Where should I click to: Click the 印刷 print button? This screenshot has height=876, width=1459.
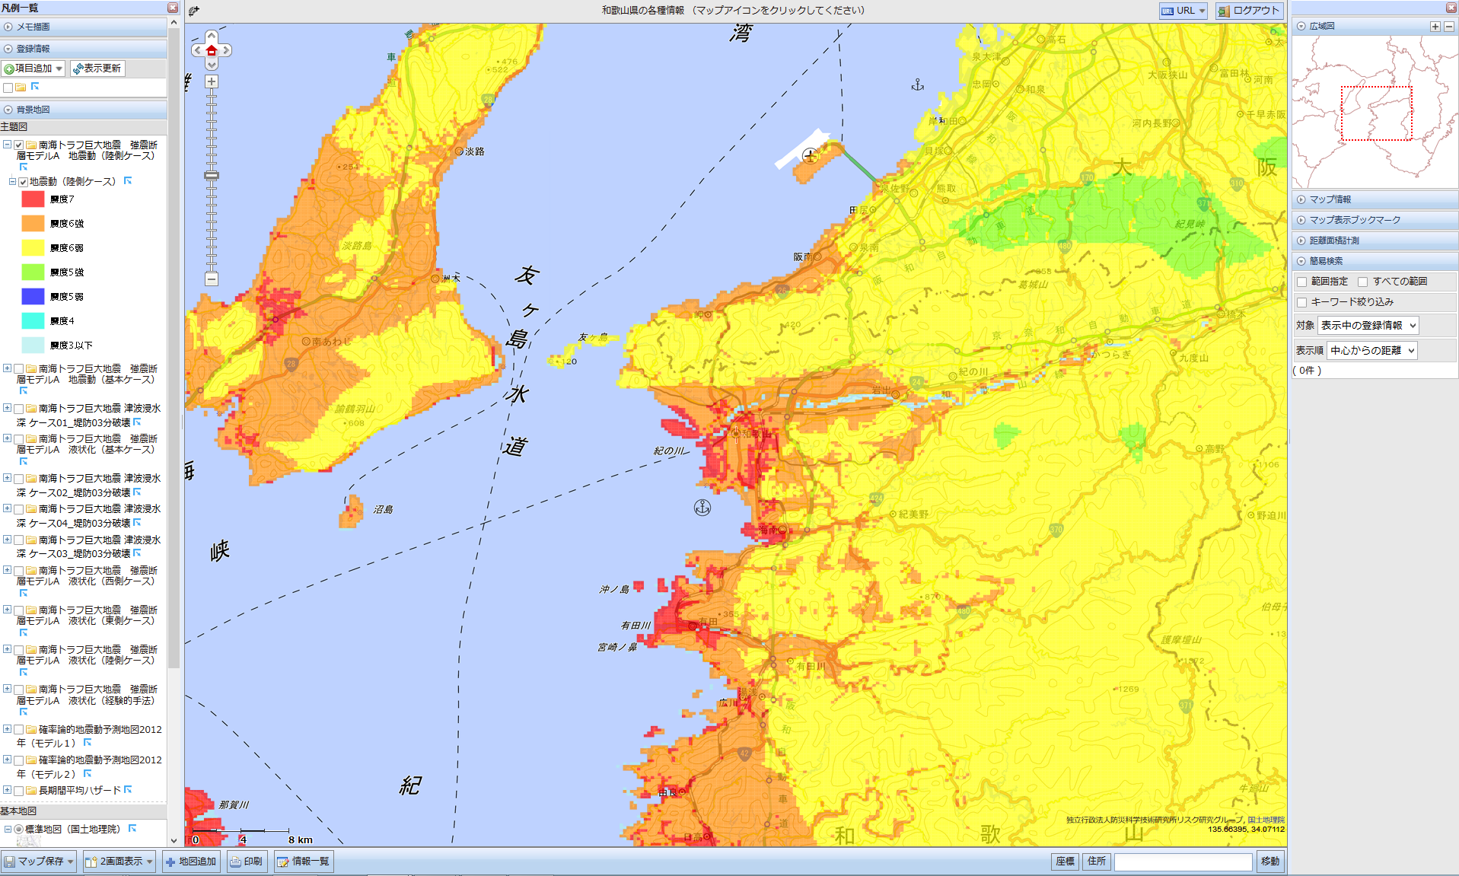coord(247,862)
